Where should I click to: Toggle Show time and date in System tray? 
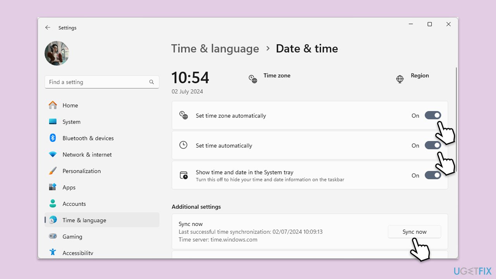[433, 175]
